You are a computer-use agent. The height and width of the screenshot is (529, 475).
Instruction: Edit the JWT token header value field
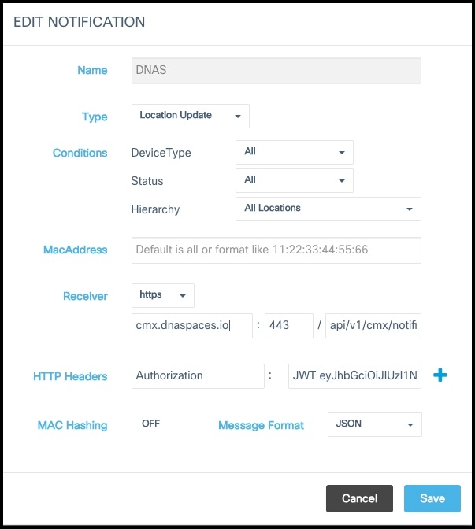coord(354,376)
